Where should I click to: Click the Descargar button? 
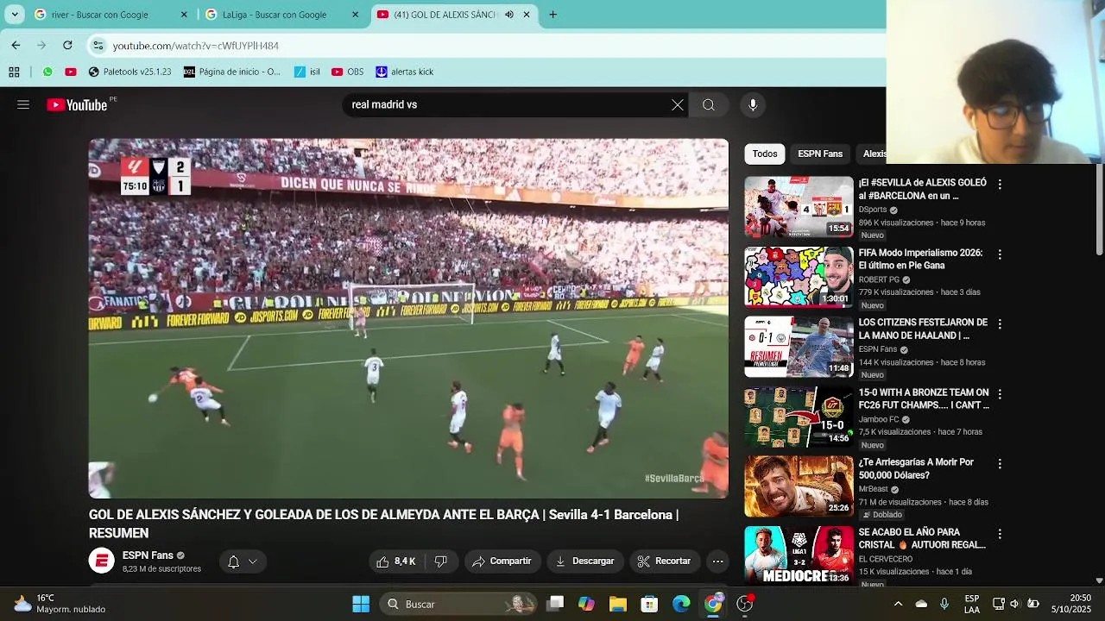(x=584, y=561)
